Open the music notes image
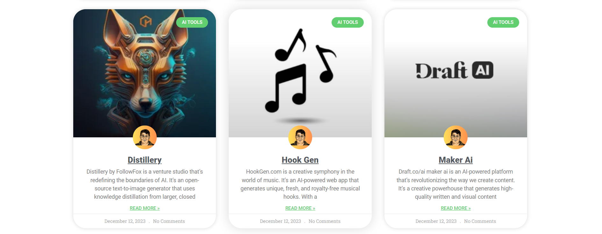Image resolution: width=602 pixels, height=234 pixels. (x=300, y=73)
